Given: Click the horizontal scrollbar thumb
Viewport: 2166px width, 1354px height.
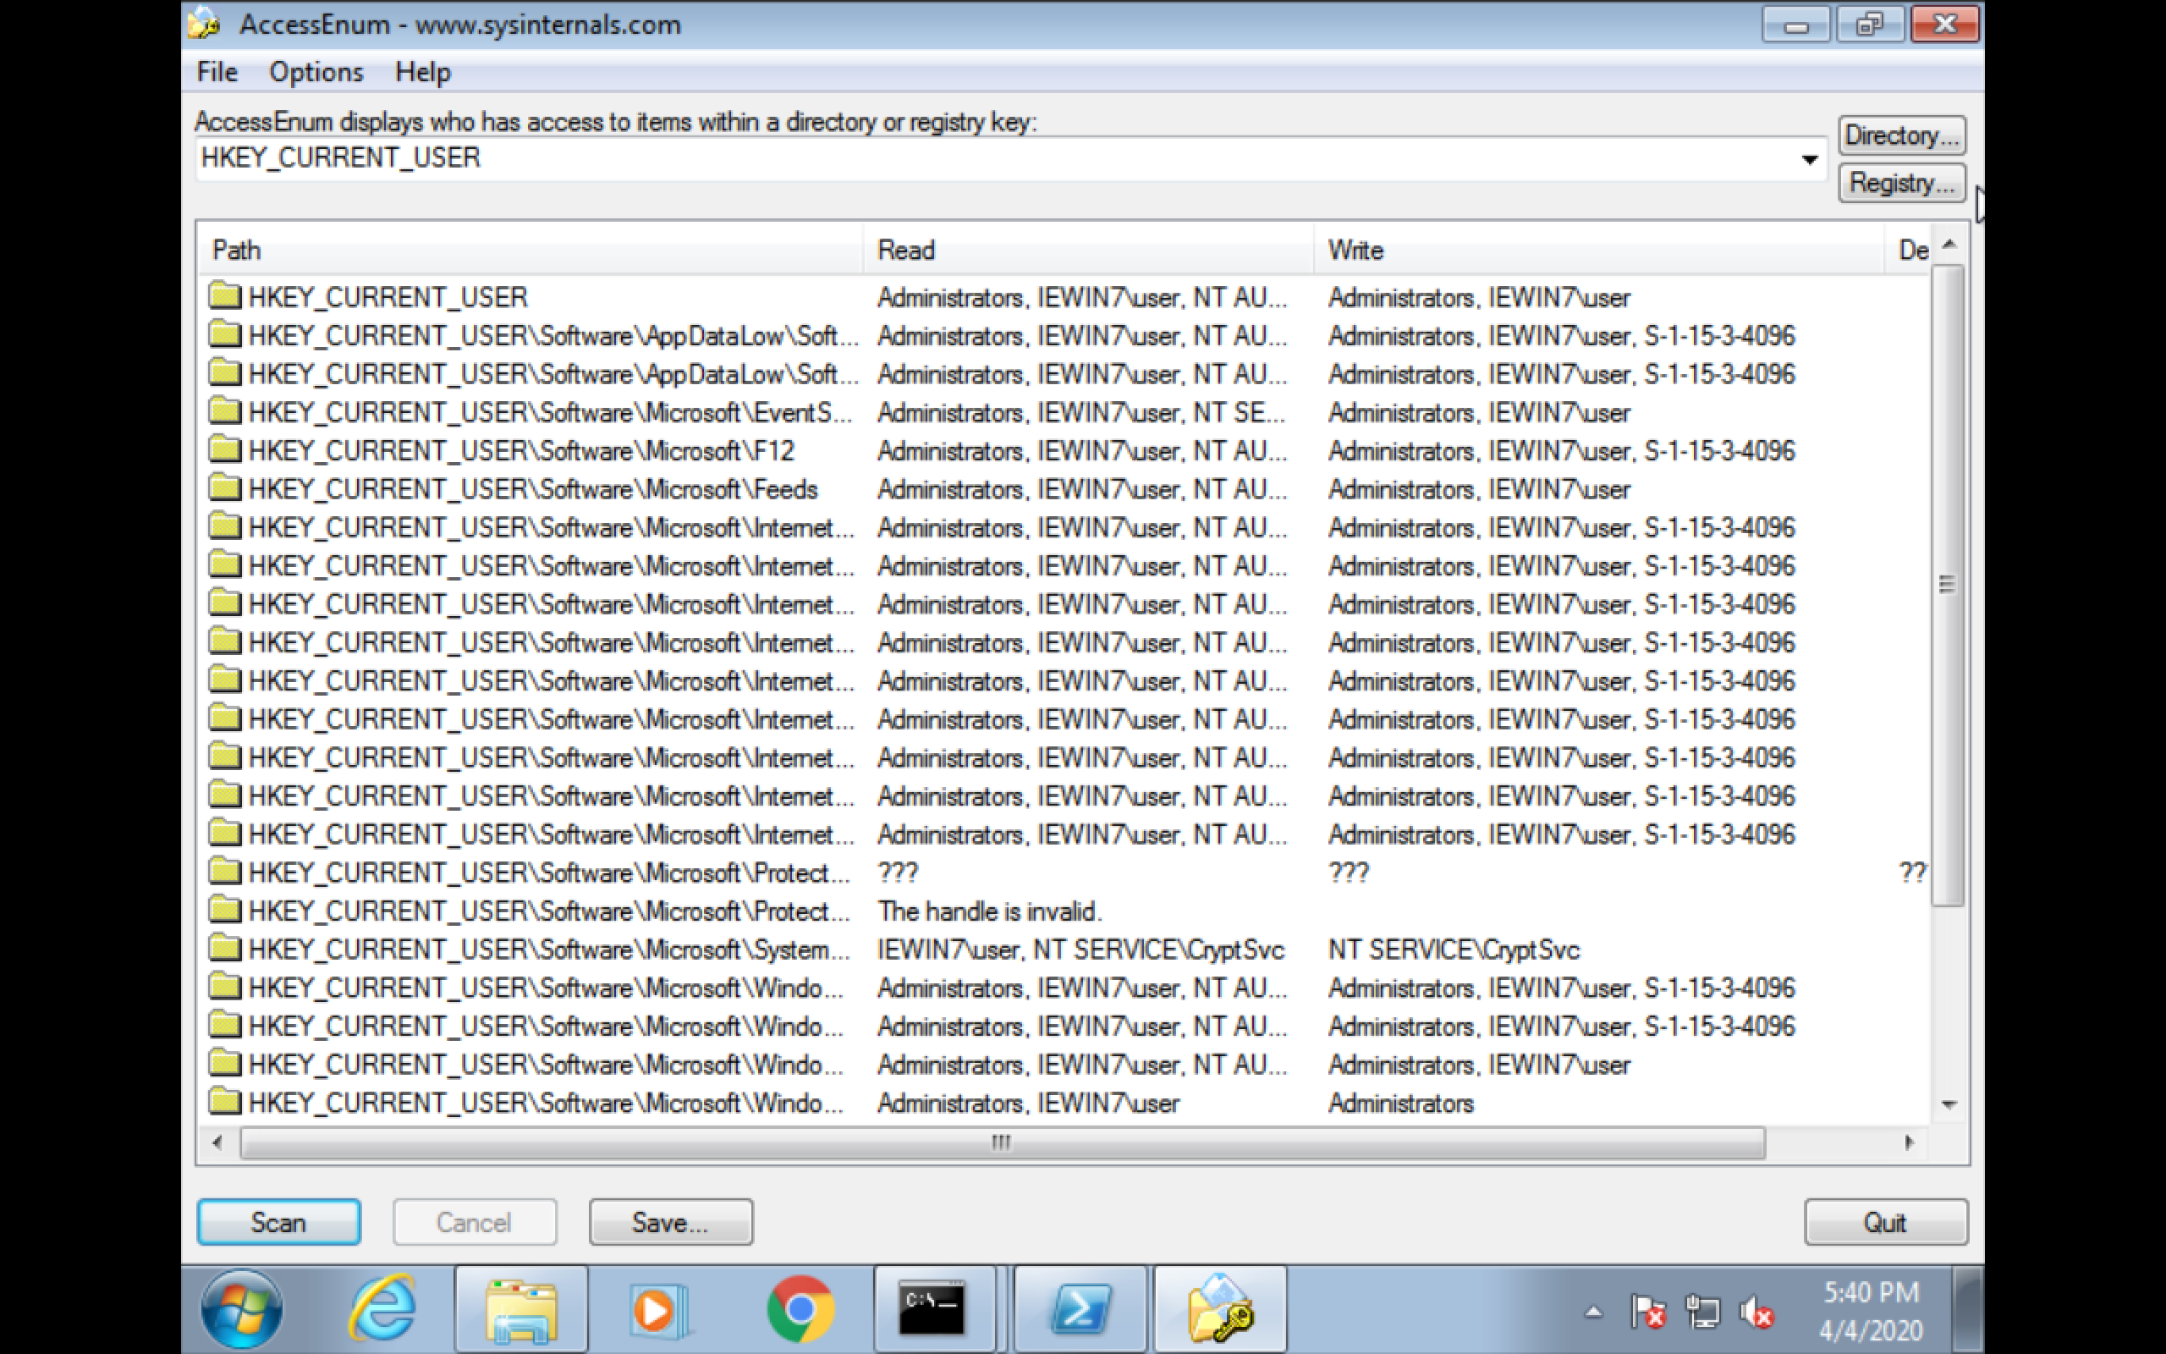Looking at the screenshot, I should [x=1003, y=1142].
